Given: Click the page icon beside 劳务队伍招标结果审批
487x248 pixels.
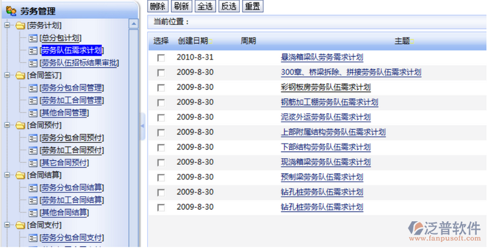Looking at the screenshot, I should [x=33, y=63].
